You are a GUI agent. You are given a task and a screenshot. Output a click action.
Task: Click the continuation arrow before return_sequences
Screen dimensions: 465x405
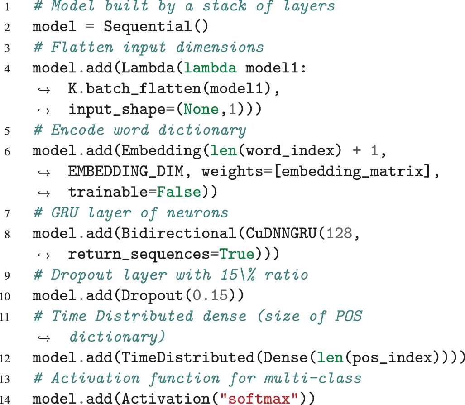[x=44, y=255]
